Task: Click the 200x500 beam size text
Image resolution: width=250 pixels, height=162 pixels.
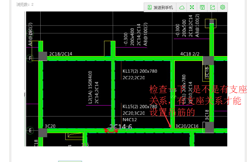Action: pyautogui.click(x=184, y=28)
